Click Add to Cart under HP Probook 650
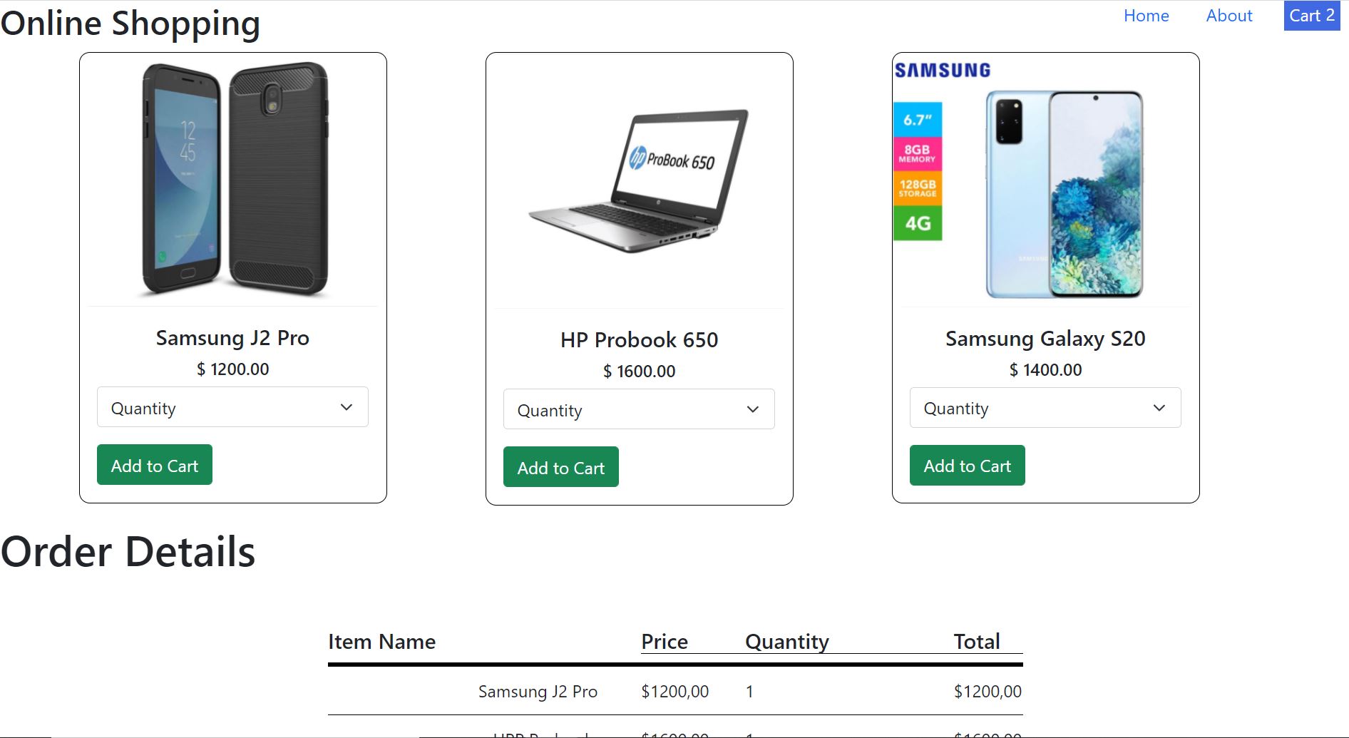 tap(560, 467)
